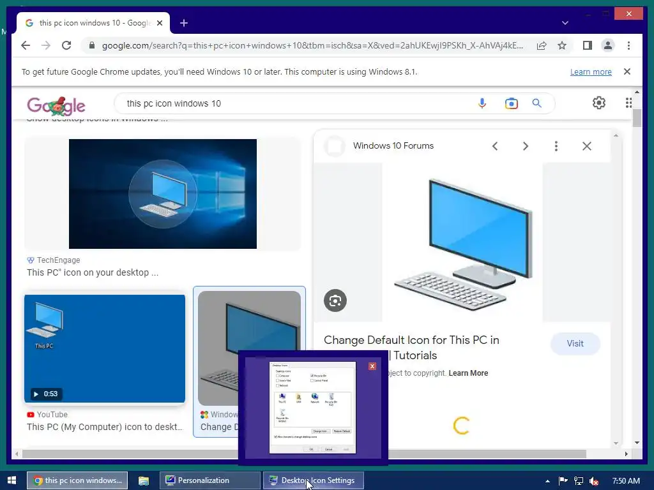Show next image in preview panel
This screenshot has height=490, width=654.
click(526, 146)
